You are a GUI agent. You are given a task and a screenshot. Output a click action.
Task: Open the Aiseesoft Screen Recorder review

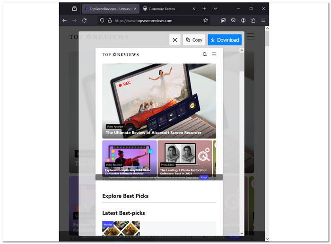(159, 101)
